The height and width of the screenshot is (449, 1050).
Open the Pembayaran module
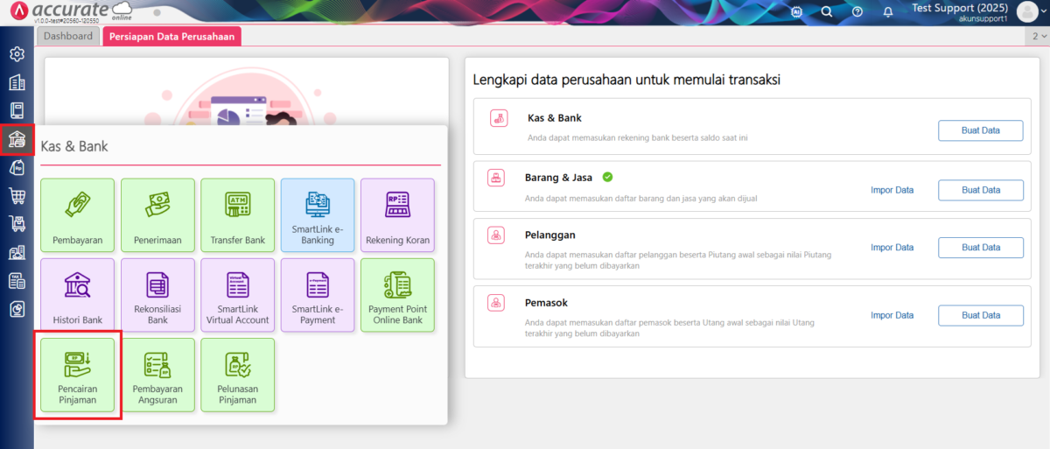click(77, 215)
